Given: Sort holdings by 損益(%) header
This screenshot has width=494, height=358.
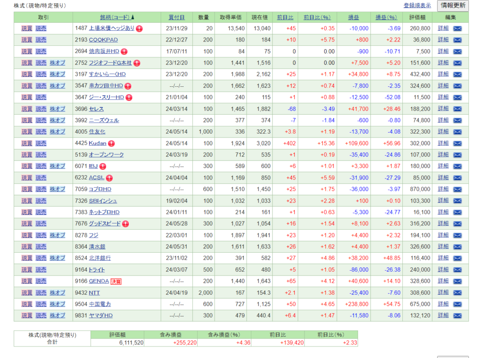Looking at the screenshot, I should (x=387, y=17).
